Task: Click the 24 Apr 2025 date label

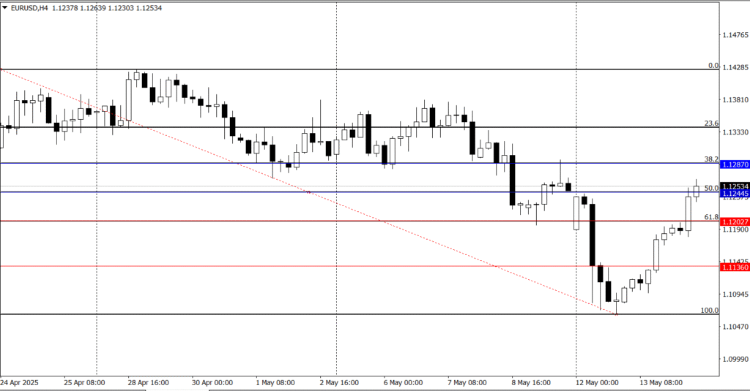Action: (x=21, y=382)
